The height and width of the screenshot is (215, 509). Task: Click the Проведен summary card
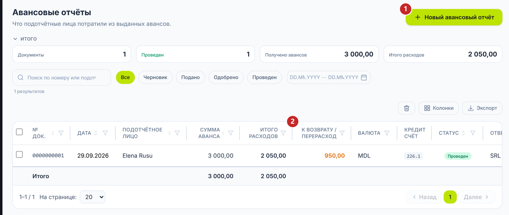tap(195, 54)
